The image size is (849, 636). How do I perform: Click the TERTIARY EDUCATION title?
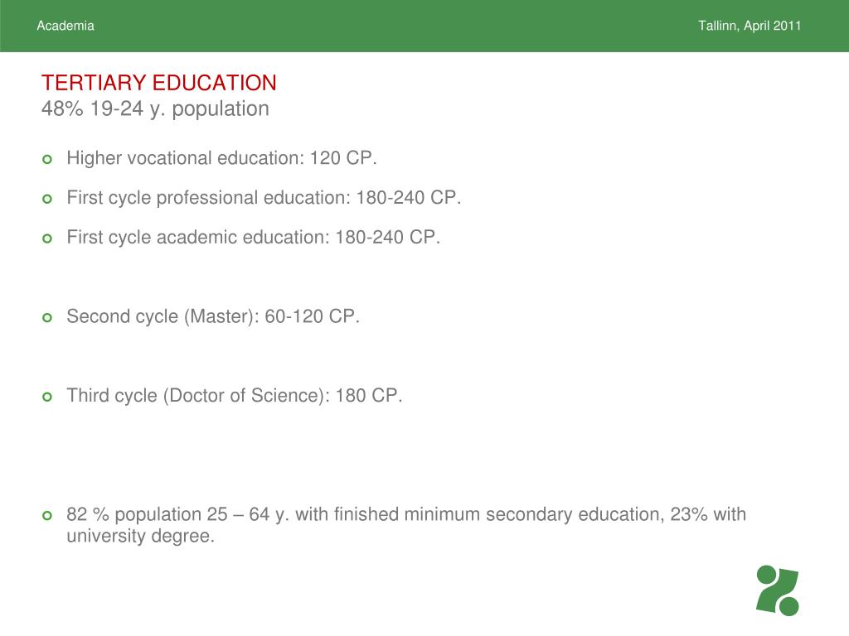click(159, 83)
